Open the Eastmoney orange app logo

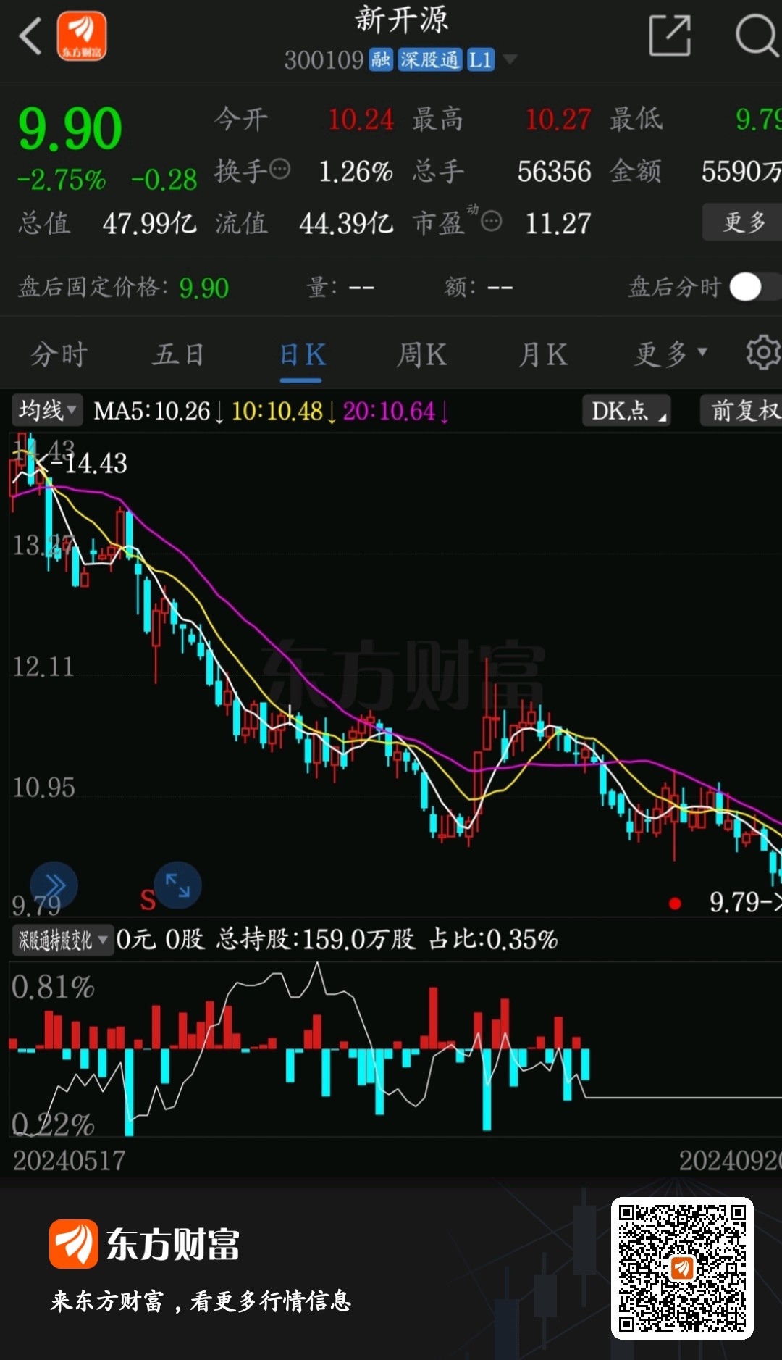pyautogui.click(x=82, y=36)
